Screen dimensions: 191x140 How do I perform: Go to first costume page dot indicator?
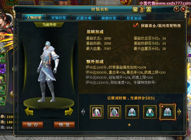click(x=129, y=125)
